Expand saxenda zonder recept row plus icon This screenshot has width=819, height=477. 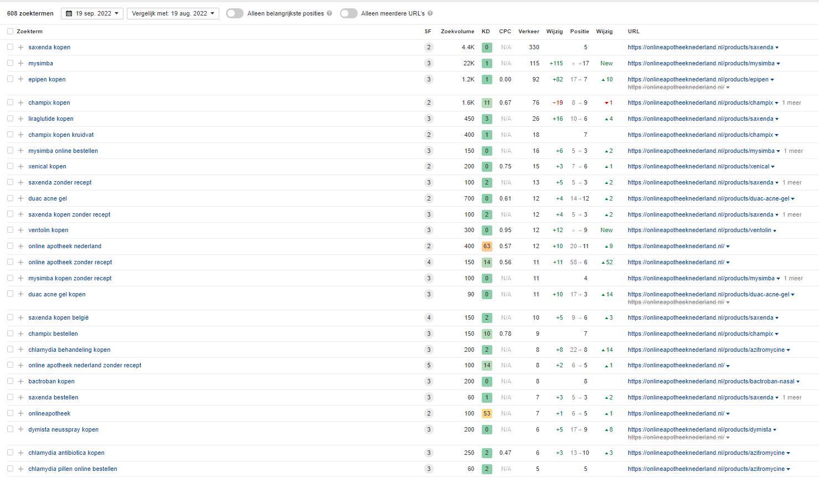tap(21, 183)
